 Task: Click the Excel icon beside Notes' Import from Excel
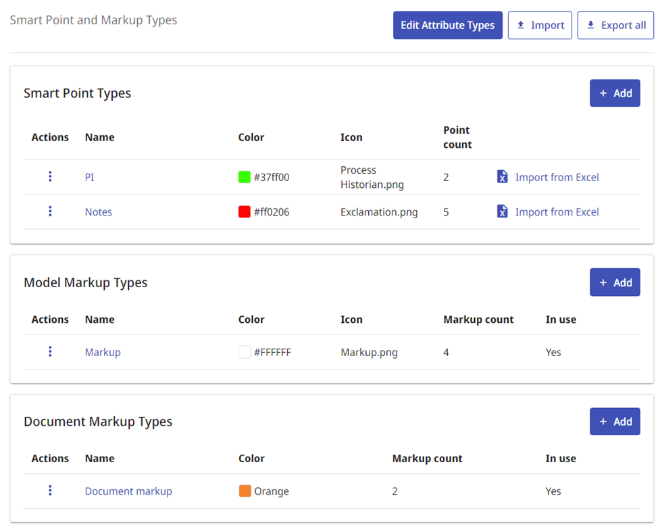(x=502, y=211)
